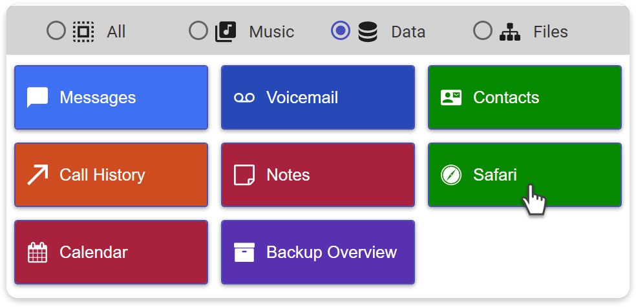This screenshot has height=307, width=636.
Task: Select the Files radio button
Action: (483, 31)
